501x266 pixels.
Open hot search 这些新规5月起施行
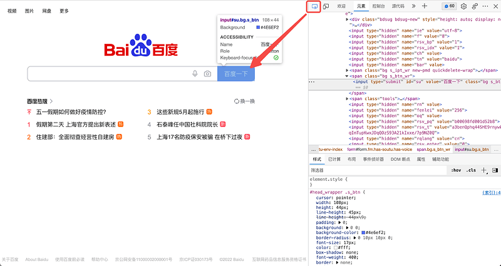180,112
